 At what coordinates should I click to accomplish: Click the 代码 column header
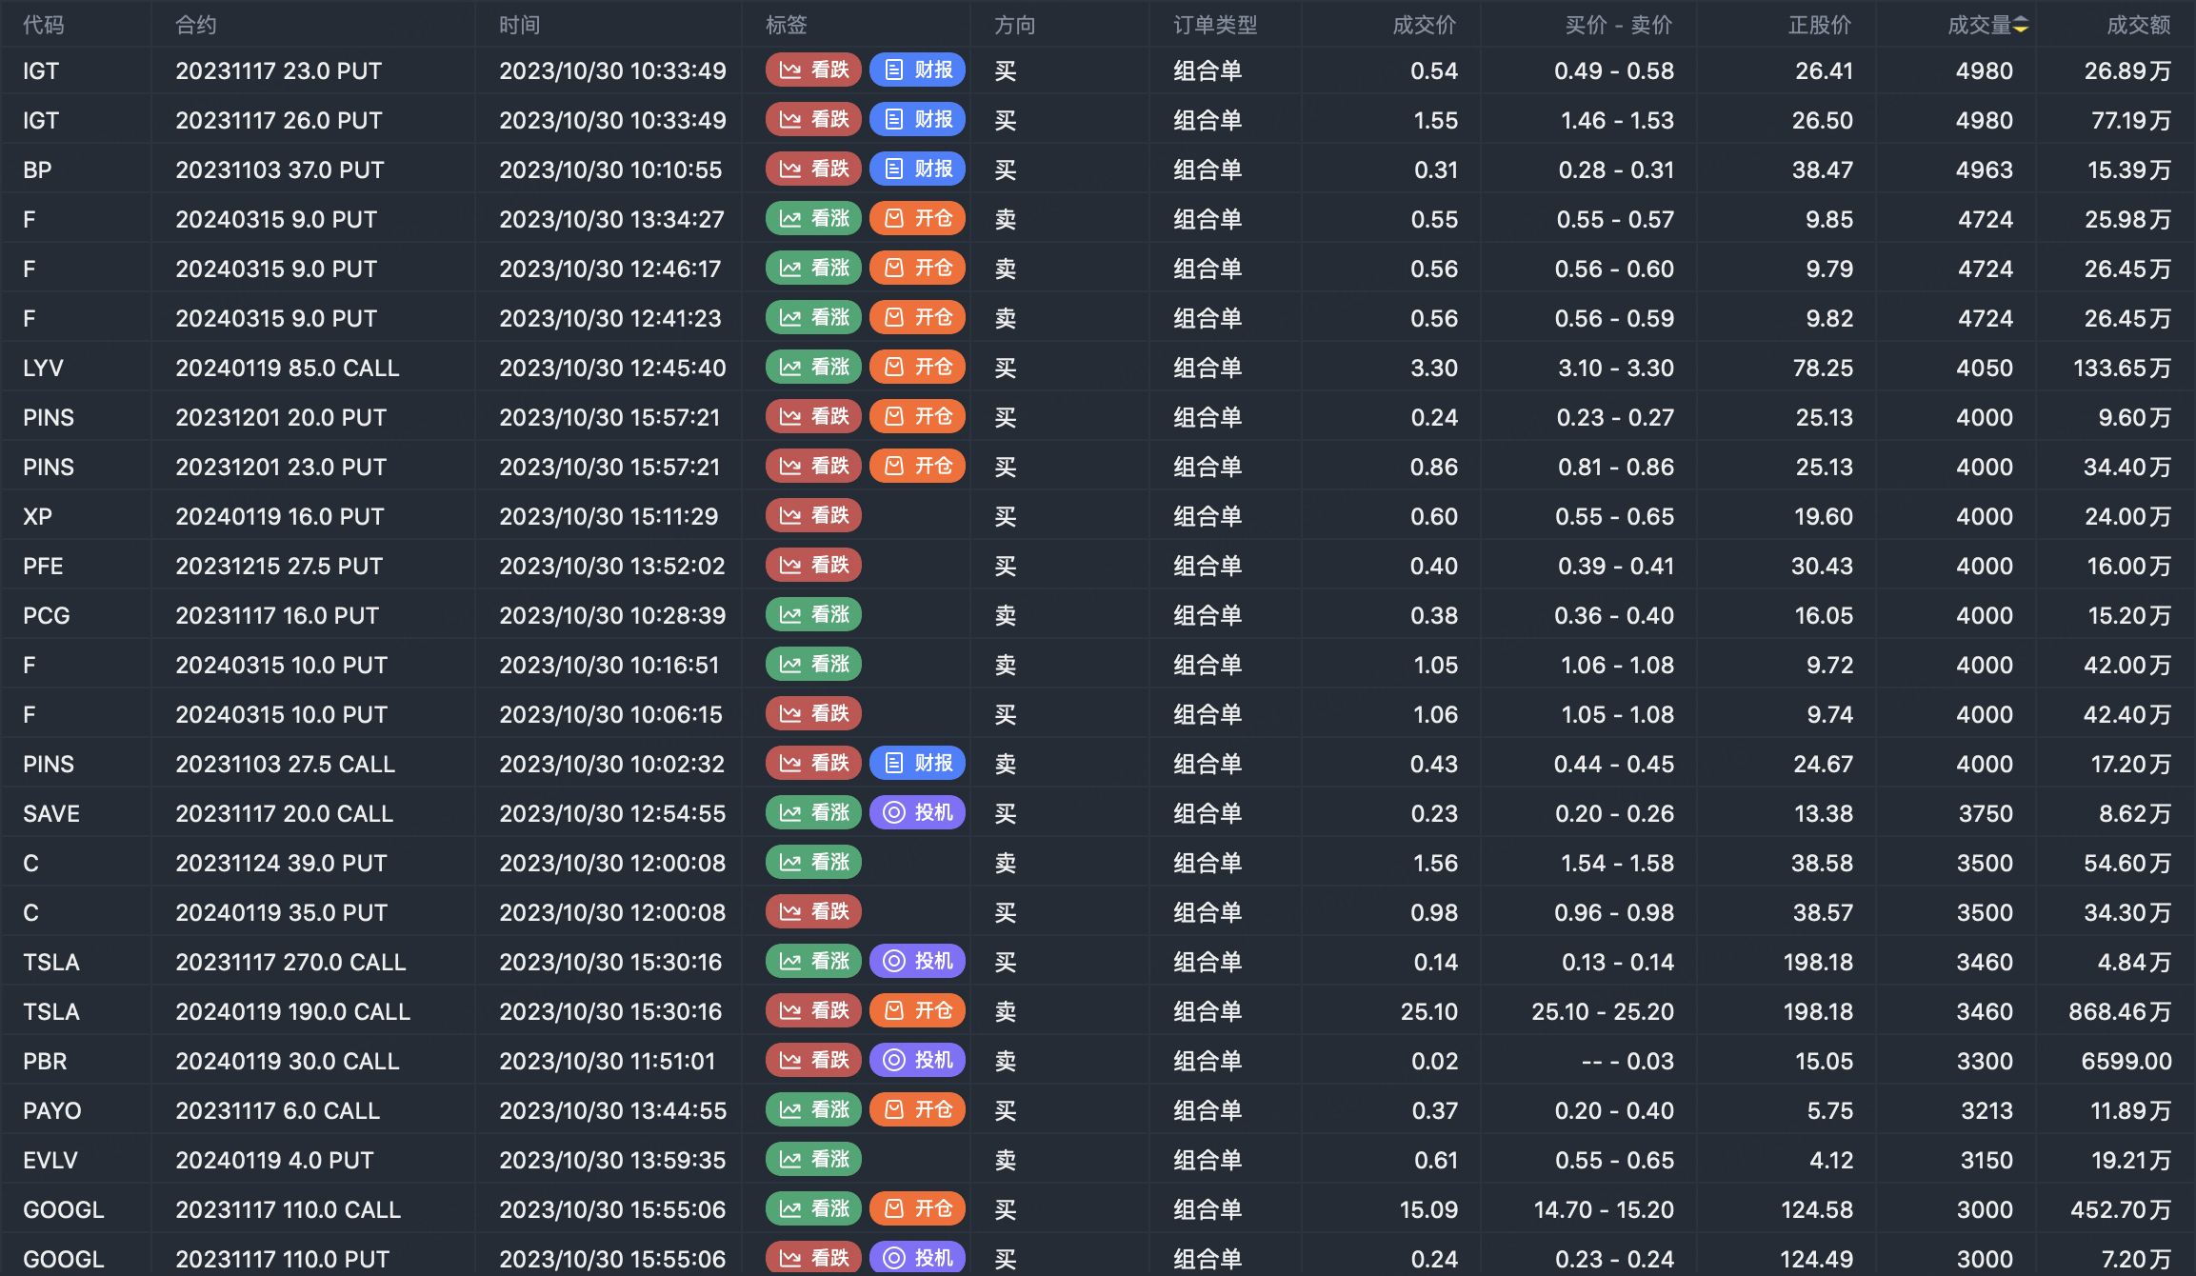[44, 25]
